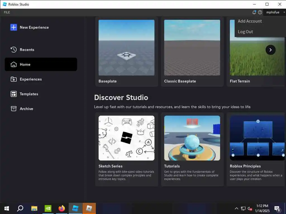Click the Tutorials card title

click(x=172, y=166)
